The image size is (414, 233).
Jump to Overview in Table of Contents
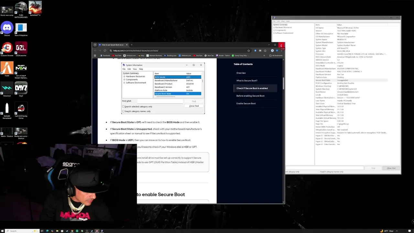[241, 73]
